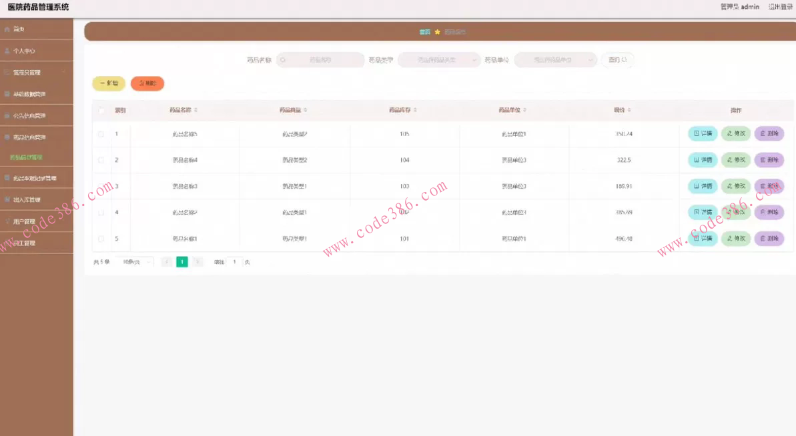Open 用户管理 in the sidebar
Viewport: 796px width, 436px height.
[37, 221]
